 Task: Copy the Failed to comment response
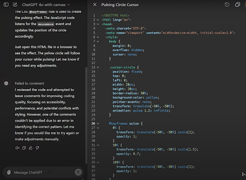(x=24, y=148)
